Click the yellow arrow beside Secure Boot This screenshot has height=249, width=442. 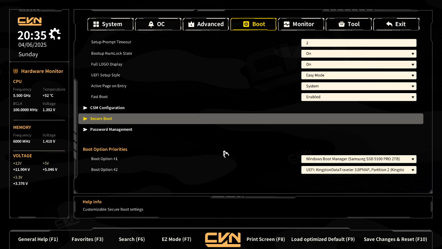(x=85, y=119)
